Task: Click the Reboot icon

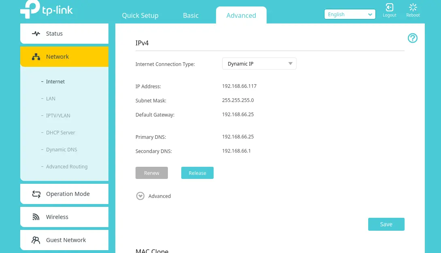Action: tap(413, 8)
